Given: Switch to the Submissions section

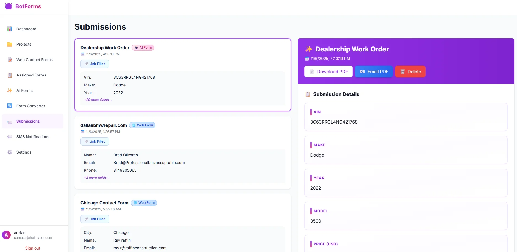Looking at the screenshot, I should point(28,121).
